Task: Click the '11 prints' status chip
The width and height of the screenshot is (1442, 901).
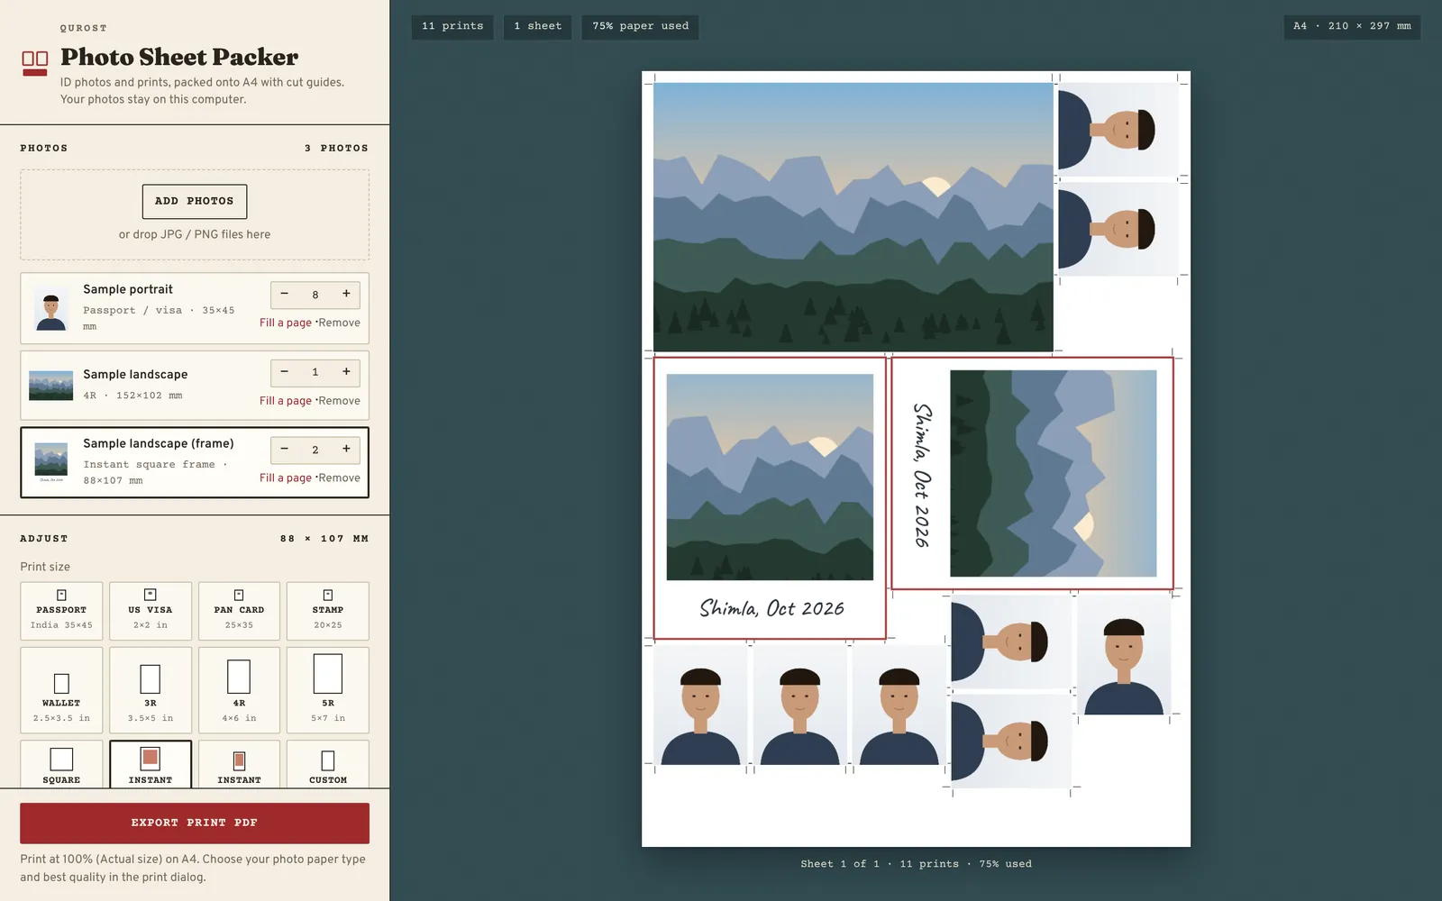Action: point(452,26)
